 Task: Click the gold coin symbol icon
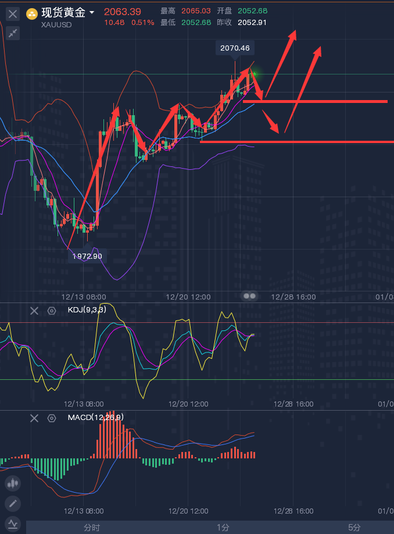click(x=33, y=13)
